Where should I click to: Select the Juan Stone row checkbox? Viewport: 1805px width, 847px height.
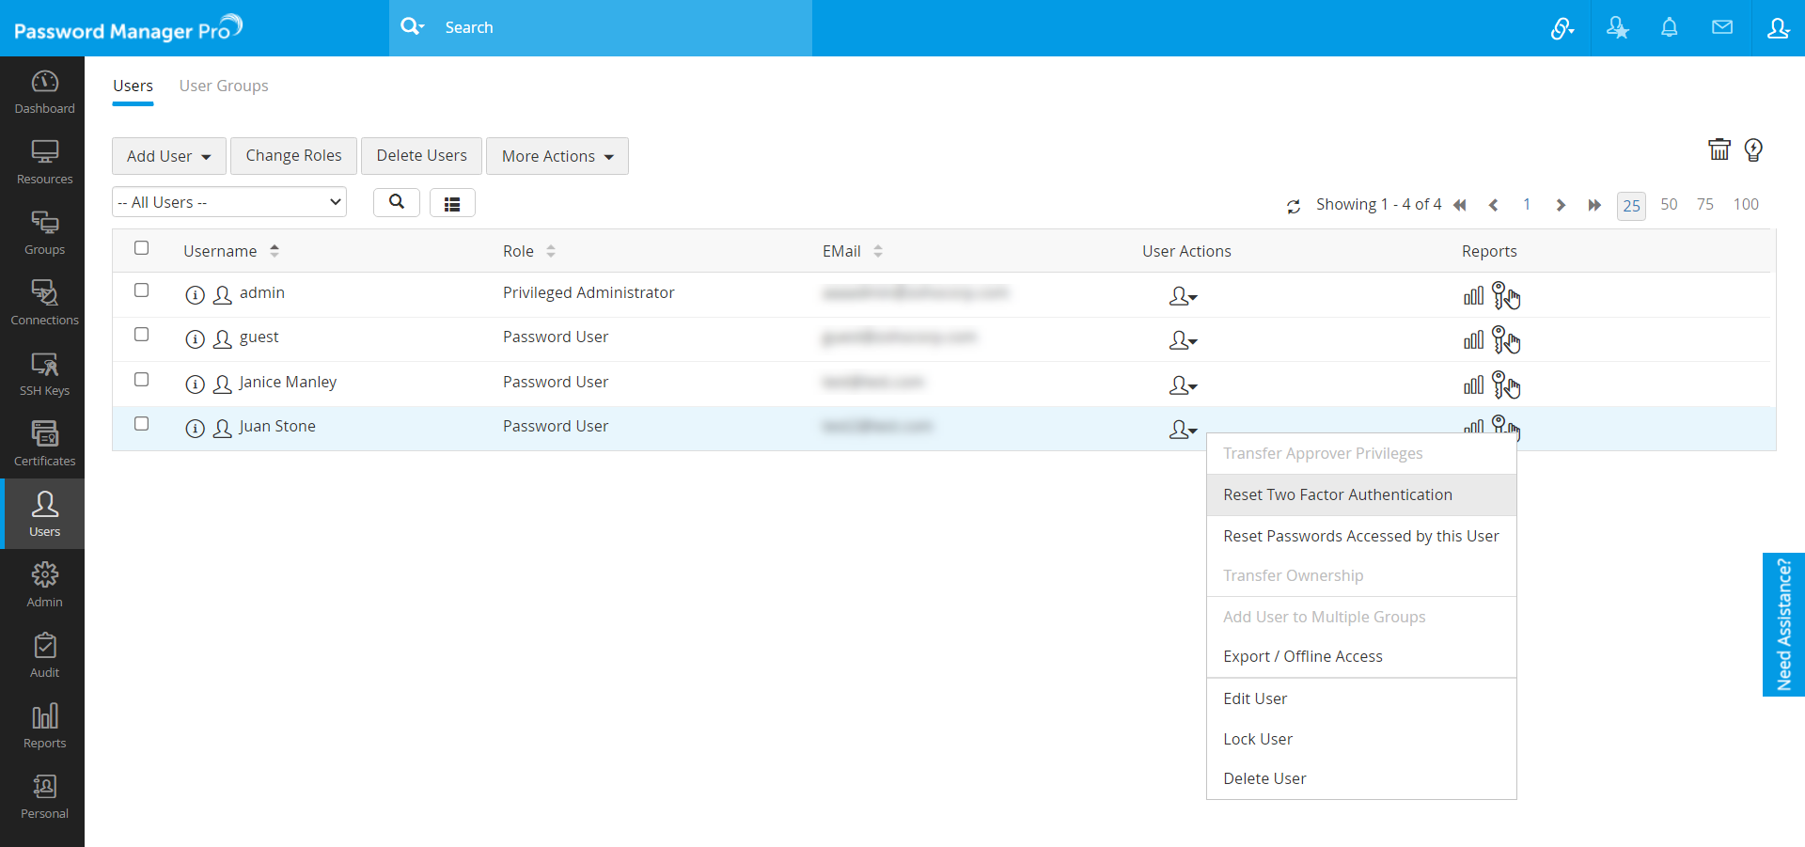142,424
